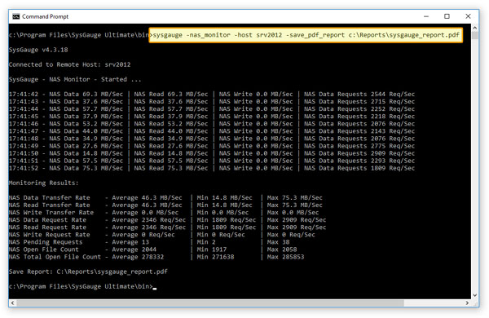Click the 'NAS Data Transfer Rate' label
489x318 pixels.
click(49, 198)
